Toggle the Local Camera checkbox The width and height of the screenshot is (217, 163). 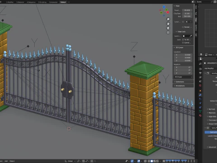point(183,22)
